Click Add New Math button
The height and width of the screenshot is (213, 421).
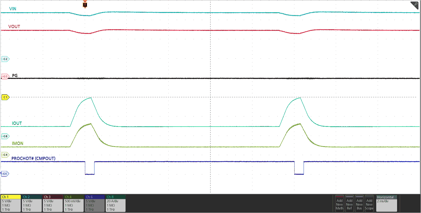pyautogui.click(x=339, y=203)
